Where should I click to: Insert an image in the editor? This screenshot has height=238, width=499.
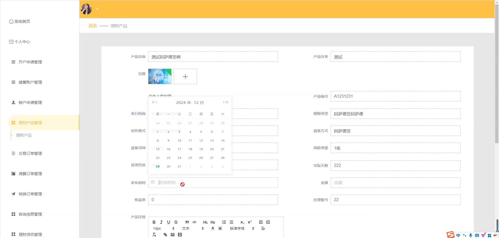point(172,235)
